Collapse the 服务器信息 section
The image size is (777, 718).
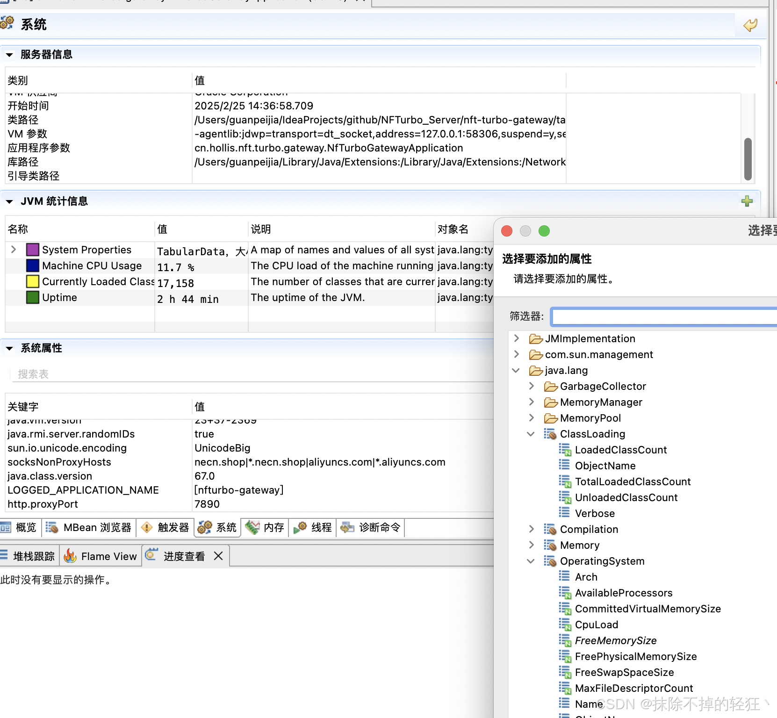point(10,54)
